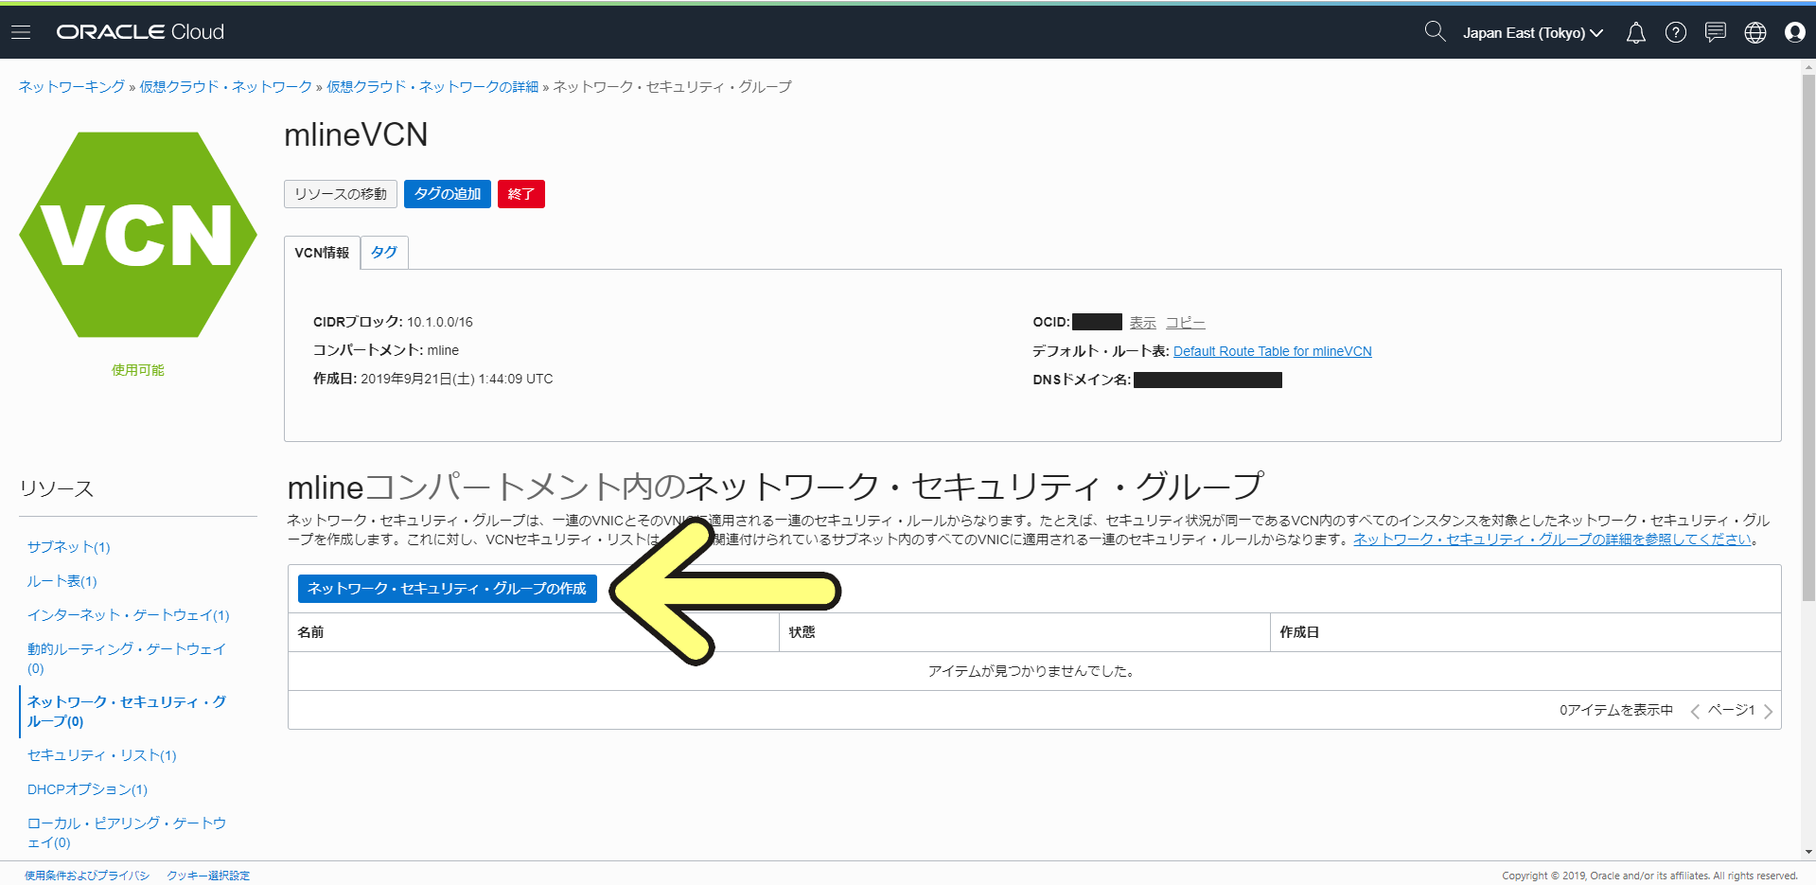
Task: Open the user profile icon
Action: pyautogui.click(x=1794, y=33)
